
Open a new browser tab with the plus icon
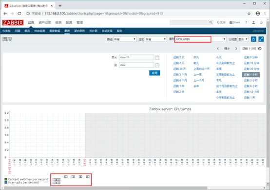point(60,6)
